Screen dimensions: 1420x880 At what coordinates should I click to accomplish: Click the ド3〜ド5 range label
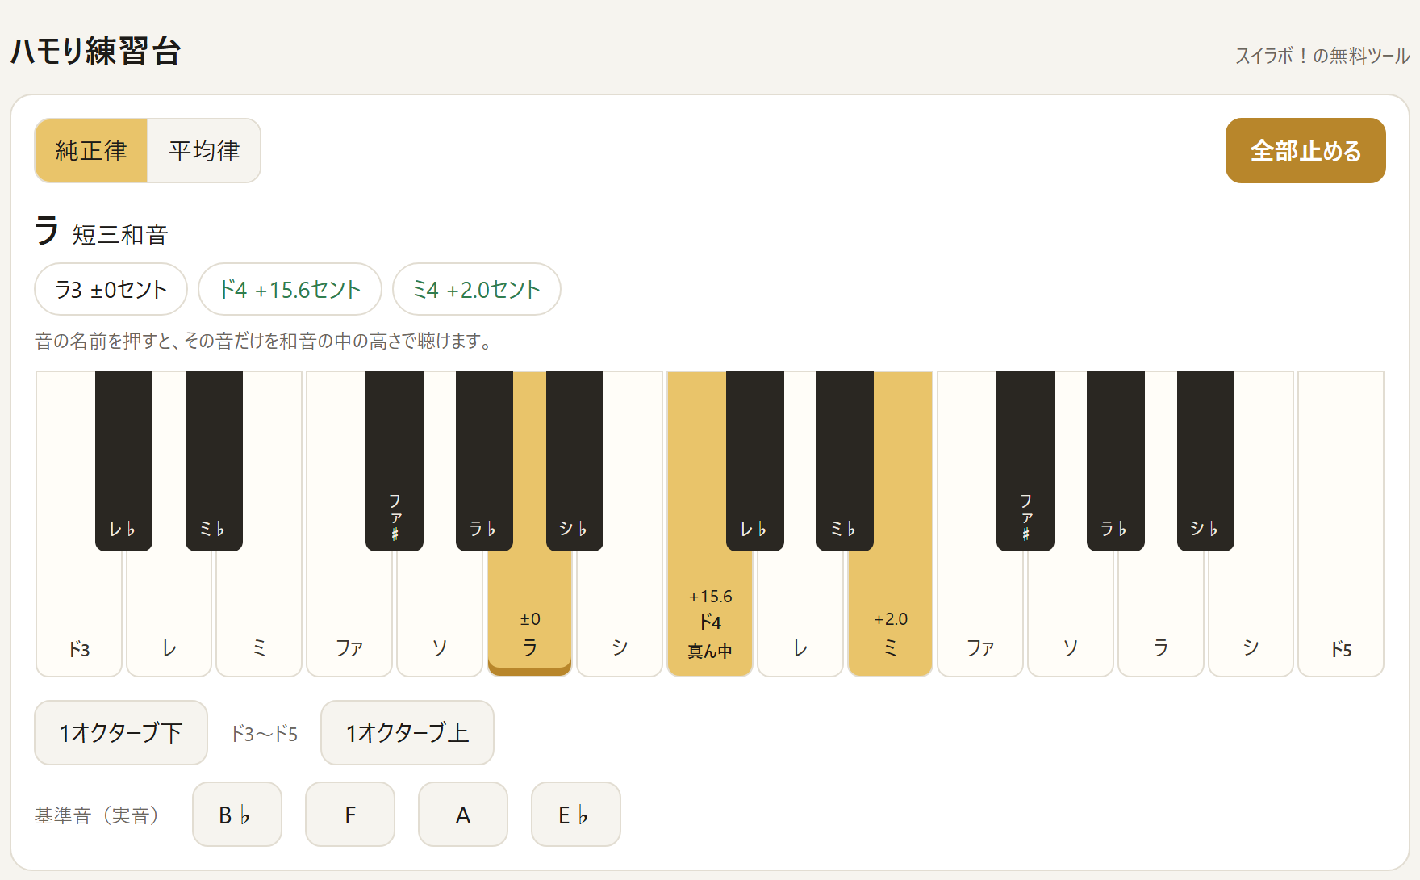tap(265, 734)
